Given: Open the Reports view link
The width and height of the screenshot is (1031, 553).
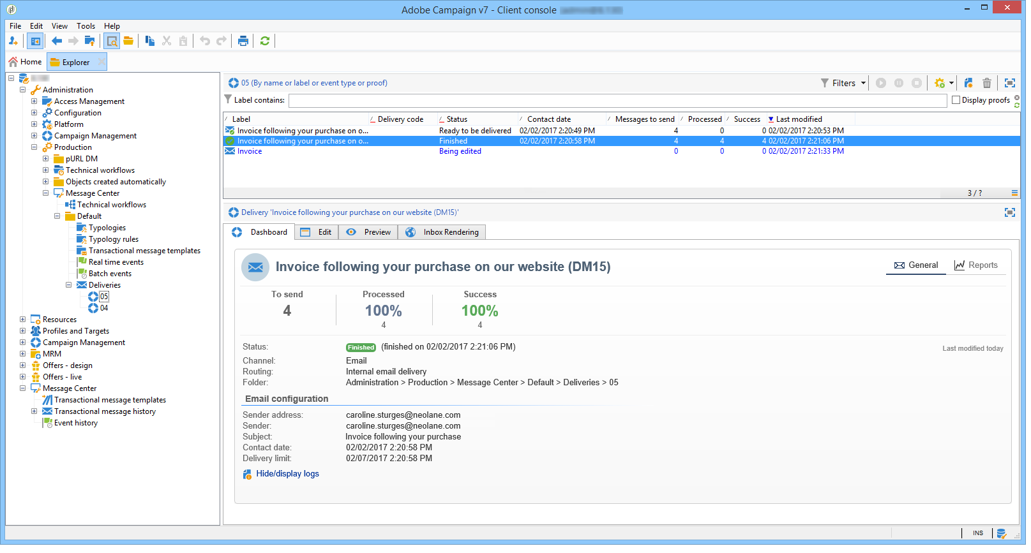Looking at the screenshot, I should point(976,265).
